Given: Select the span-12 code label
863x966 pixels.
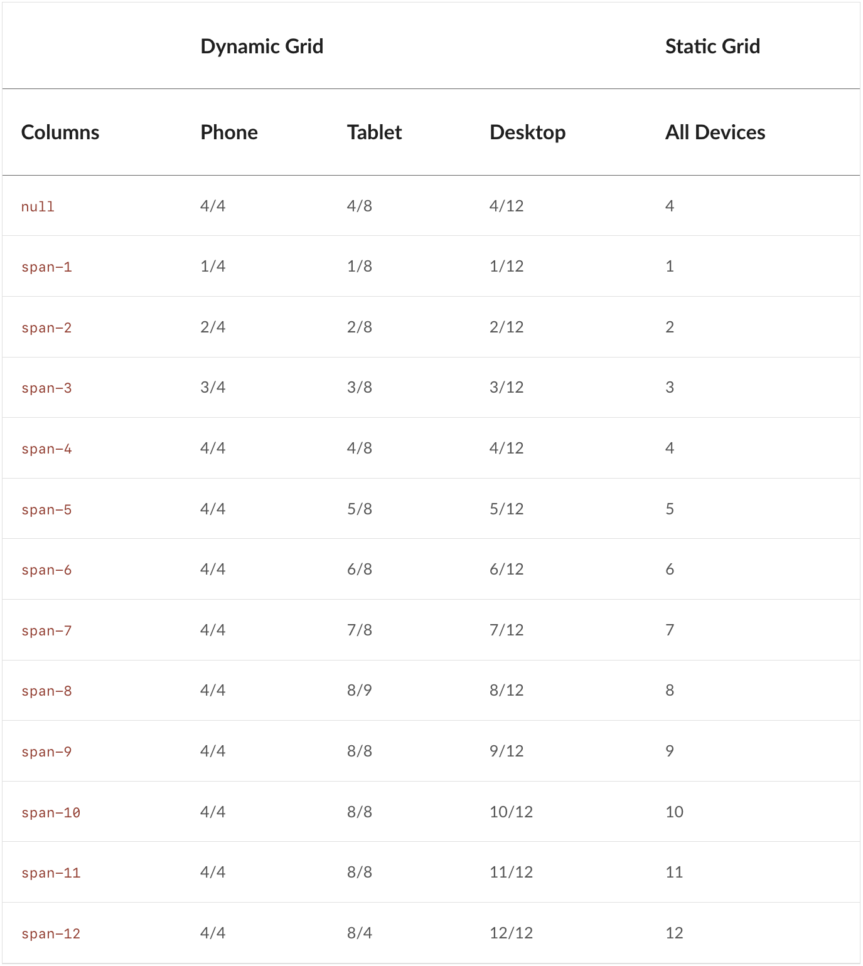Looking at the screenshot, I should click(x=51, y=934).
